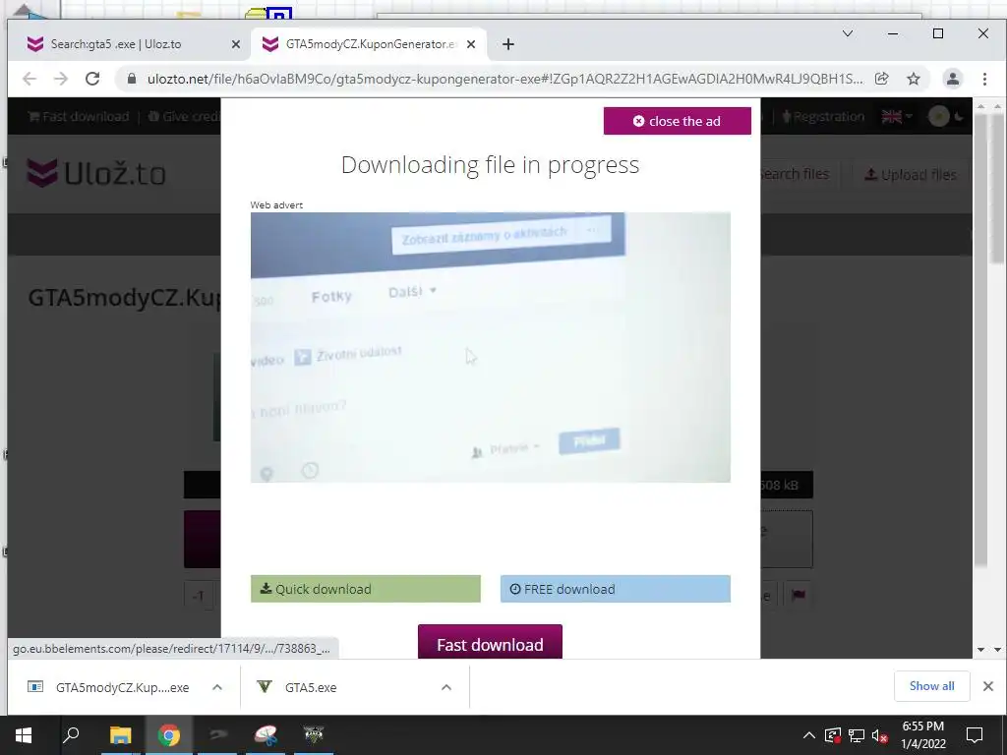Open the muted volume tray icon
Viewport: 1007px width, 755px height.
[880, 735]
